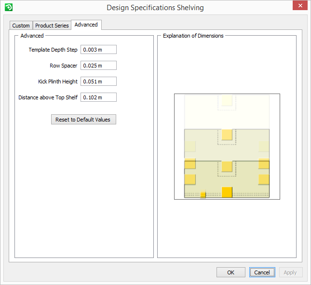This screenshot has width=311, height=285.
Task: Open the Product Series tab
Action: click(52, 26)
